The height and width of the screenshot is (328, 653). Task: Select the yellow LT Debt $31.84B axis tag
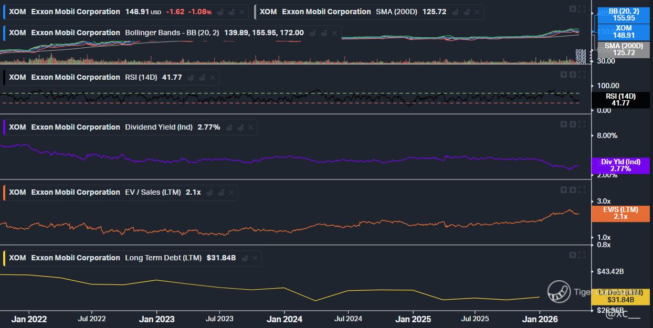[620, 296]
